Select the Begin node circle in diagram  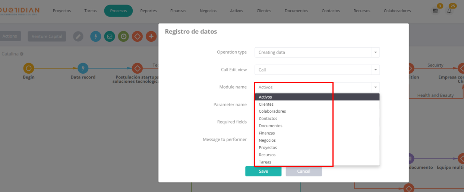(x=29, y=68)
